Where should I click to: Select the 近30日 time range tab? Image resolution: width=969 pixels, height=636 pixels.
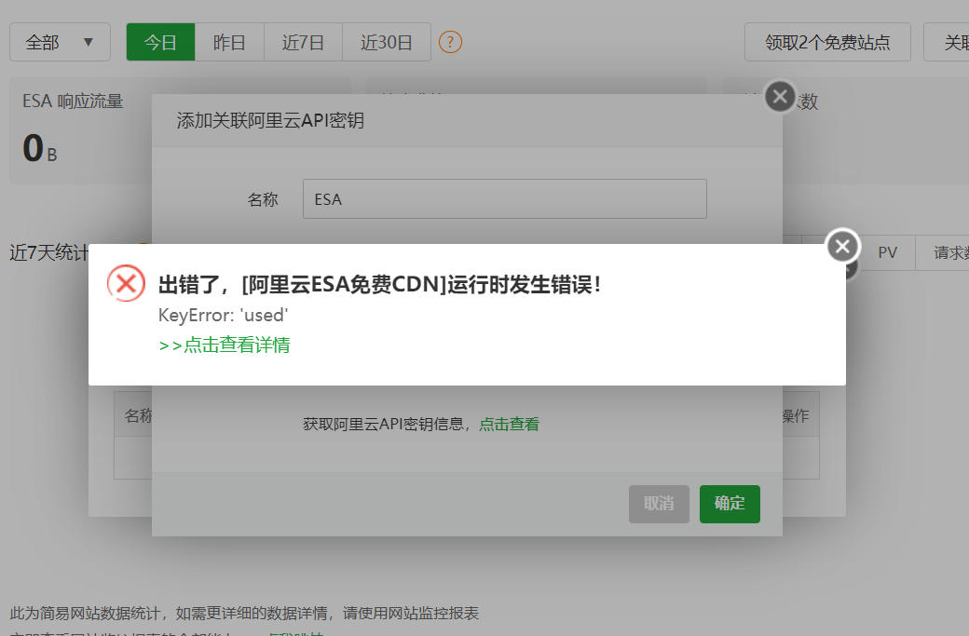coord(387,42)
